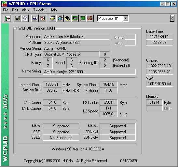This screenshot has width=178, height=167.
Task: Open the File menu
Action: (6, 10)
